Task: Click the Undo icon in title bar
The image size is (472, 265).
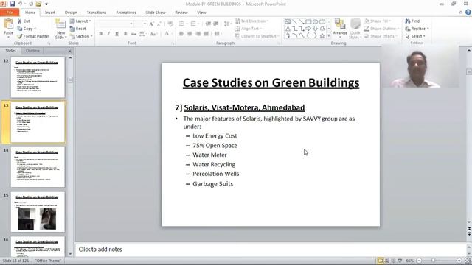Action: pyautogui.click(x=20, y=4)
